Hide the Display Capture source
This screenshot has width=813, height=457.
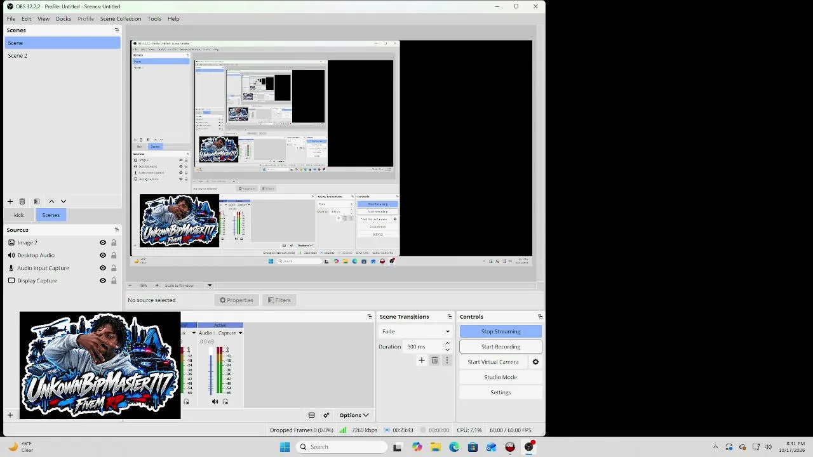[x=103, y=281]
